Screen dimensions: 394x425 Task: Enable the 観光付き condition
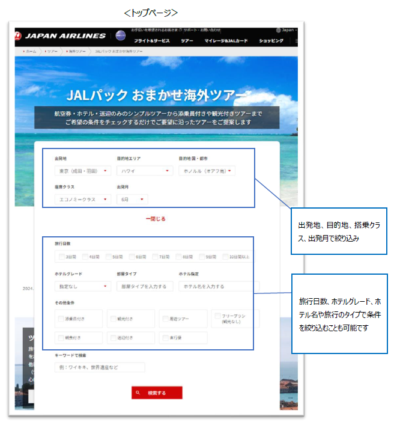(114, 319)
